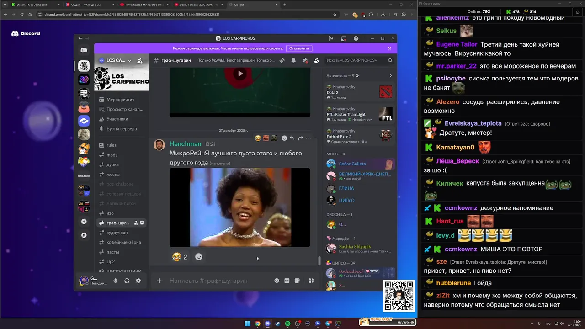Forward Henchman's message arrow icon
Screen dimensions: 585x329
300,138
